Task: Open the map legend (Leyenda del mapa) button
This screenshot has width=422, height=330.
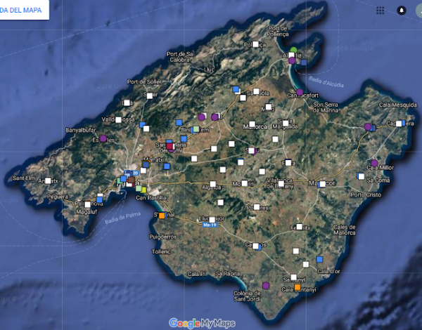Action: (24, 10)
